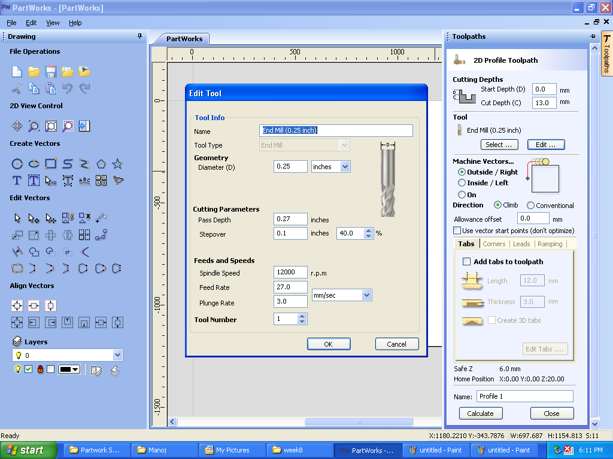Select the Draw Rectangle tool
Screen dimensions: 613x459
pos(50,164)
